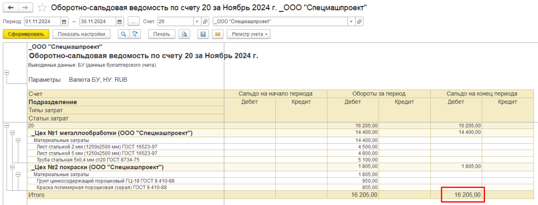Click Итого ending debit balance 16 205,00
Screen dimensions: 538x205
[x=468, y=195]
